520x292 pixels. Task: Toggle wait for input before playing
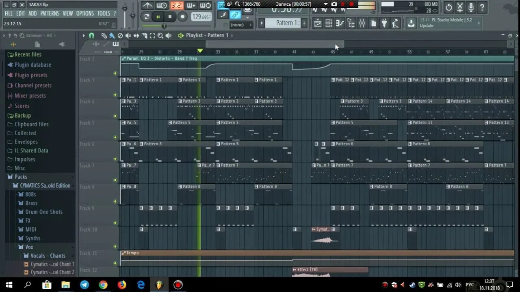[162, 5]
